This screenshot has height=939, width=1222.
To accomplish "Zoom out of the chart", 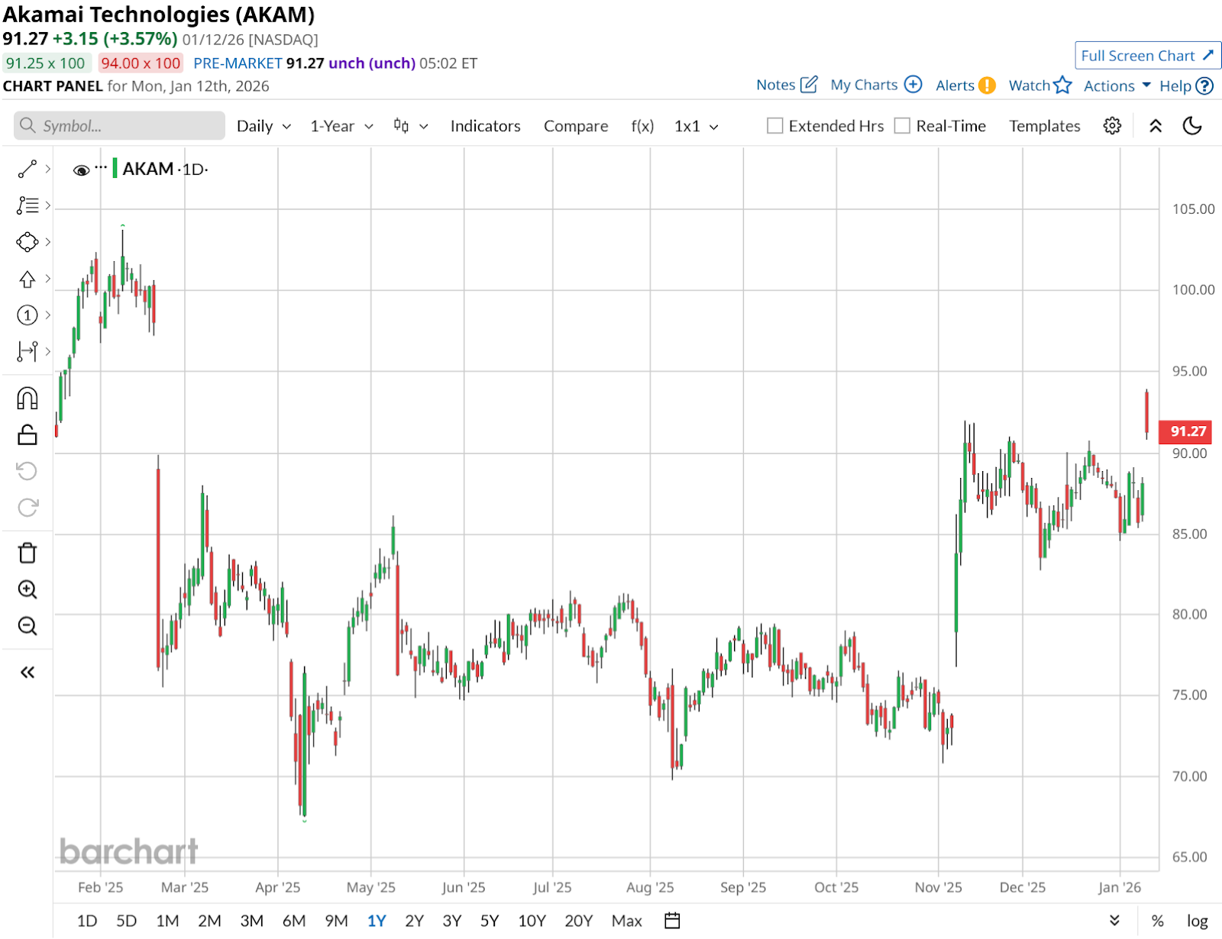I will 27,626.
